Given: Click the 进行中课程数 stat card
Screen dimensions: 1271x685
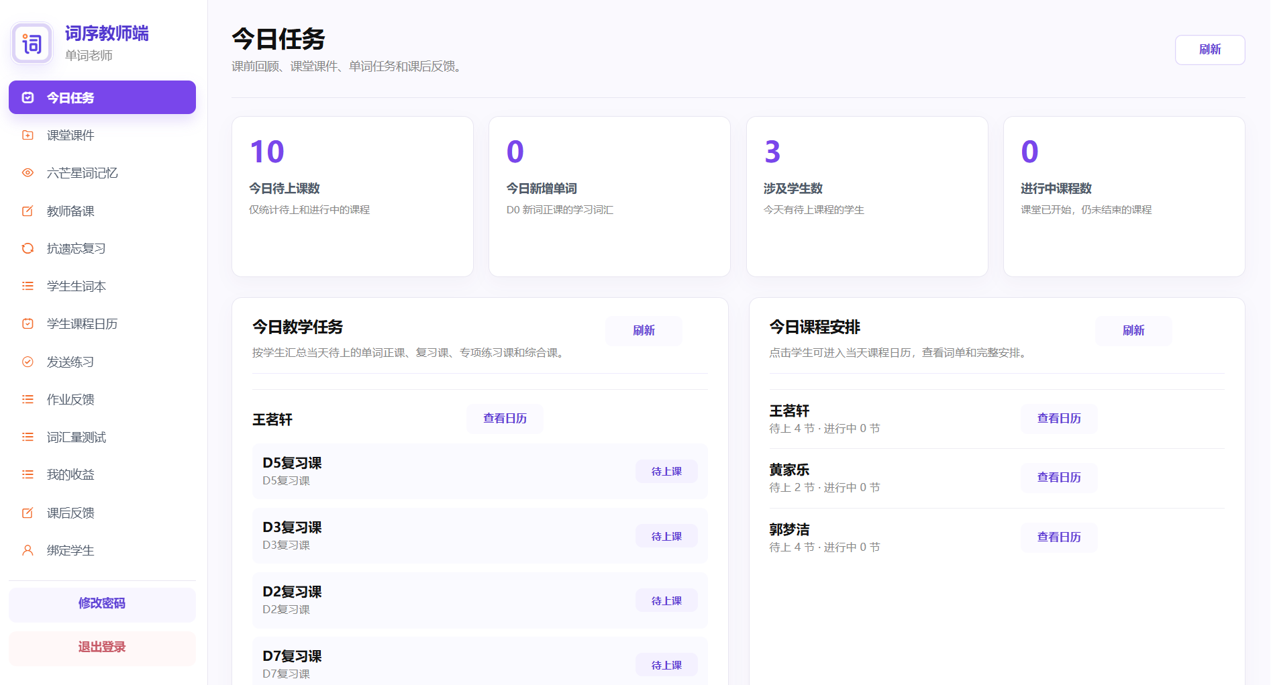Looking at the screenshot, I should point(1124,197).
